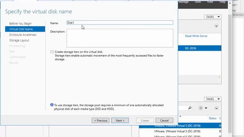244x137 pixels.
Task: Expand the lower panel chevron by list options
Action: (216, 108)
